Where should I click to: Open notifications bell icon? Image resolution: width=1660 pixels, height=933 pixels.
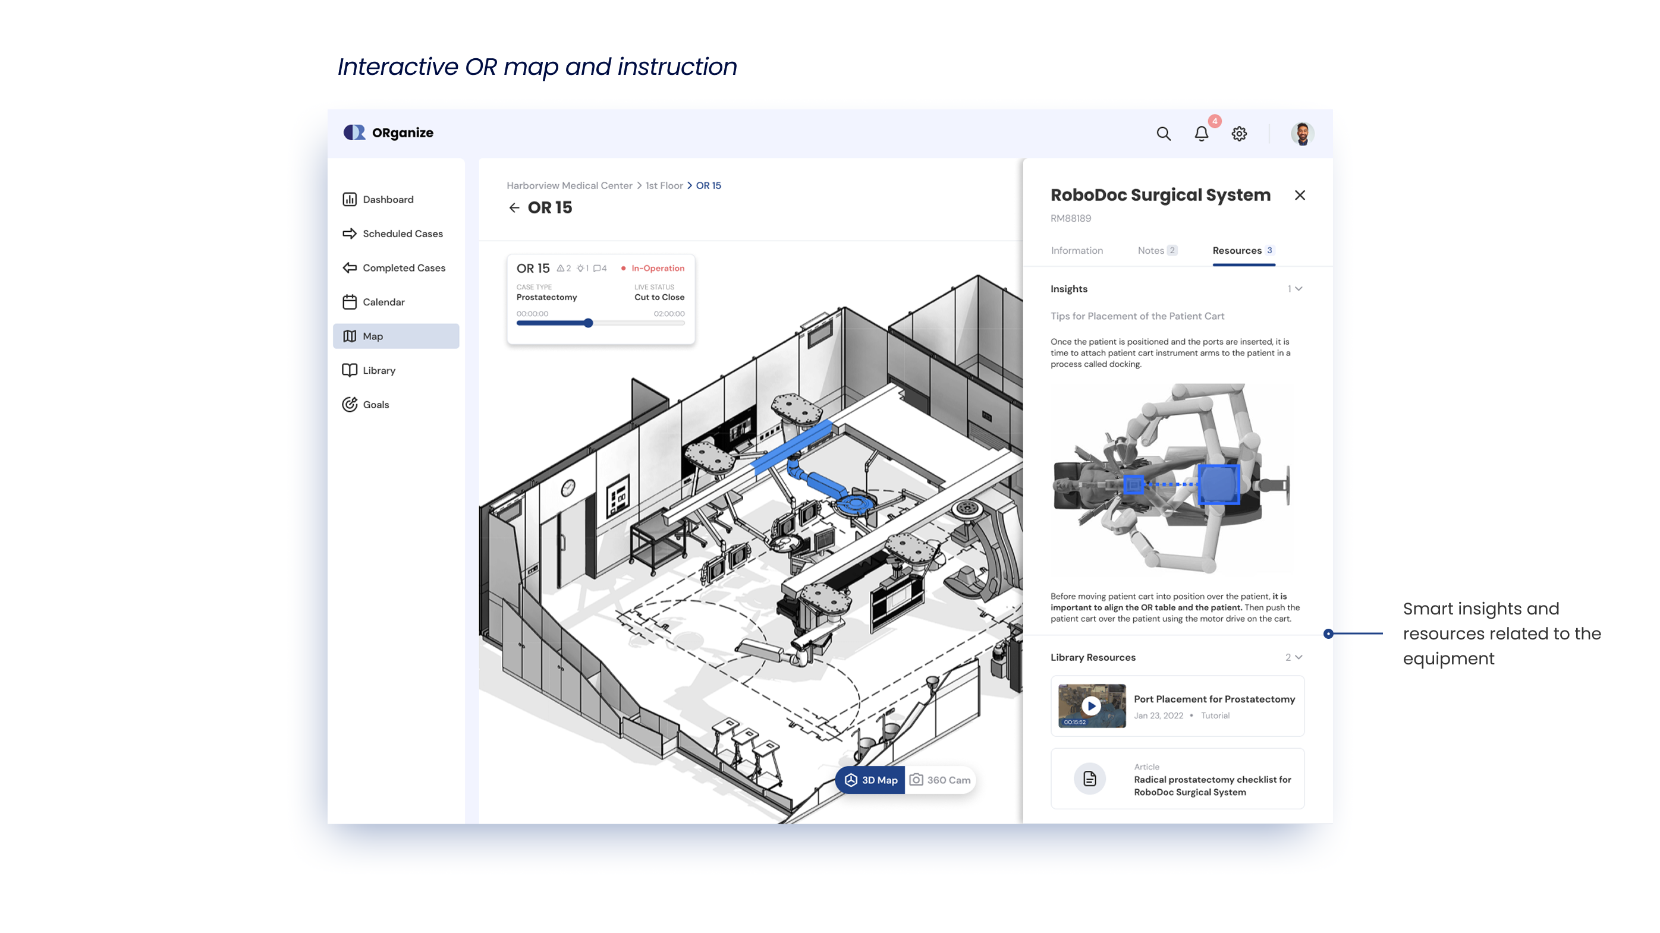1201,133
